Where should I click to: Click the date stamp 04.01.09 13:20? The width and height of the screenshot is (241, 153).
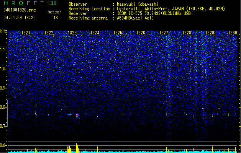coord(20,17)
